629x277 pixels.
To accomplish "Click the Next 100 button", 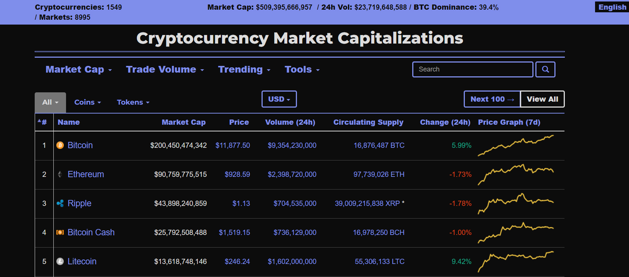I will click(492, 99).
